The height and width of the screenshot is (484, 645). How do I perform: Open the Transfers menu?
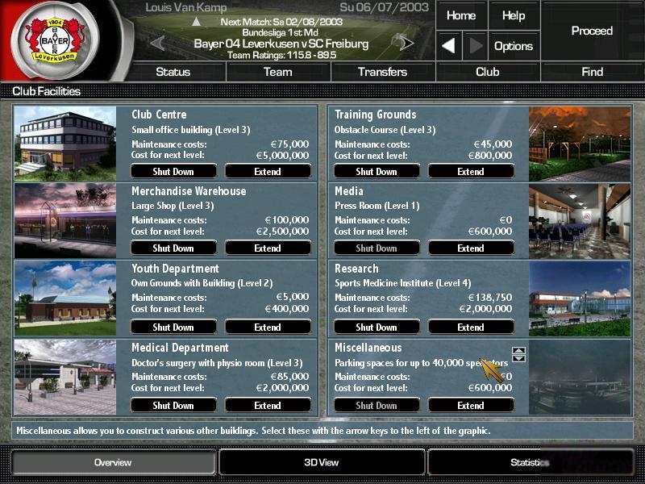coord(382,72)
